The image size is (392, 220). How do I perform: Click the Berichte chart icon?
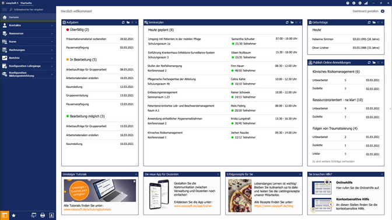(x=5, y=58)
